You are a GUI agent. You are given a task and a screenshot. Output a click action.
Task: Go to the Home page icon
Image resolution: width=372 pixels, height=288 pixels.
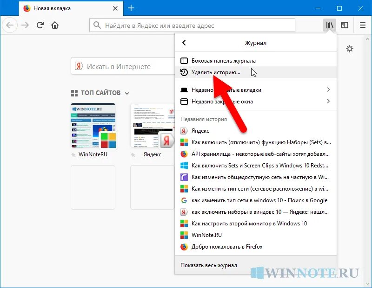pos(55,25)
